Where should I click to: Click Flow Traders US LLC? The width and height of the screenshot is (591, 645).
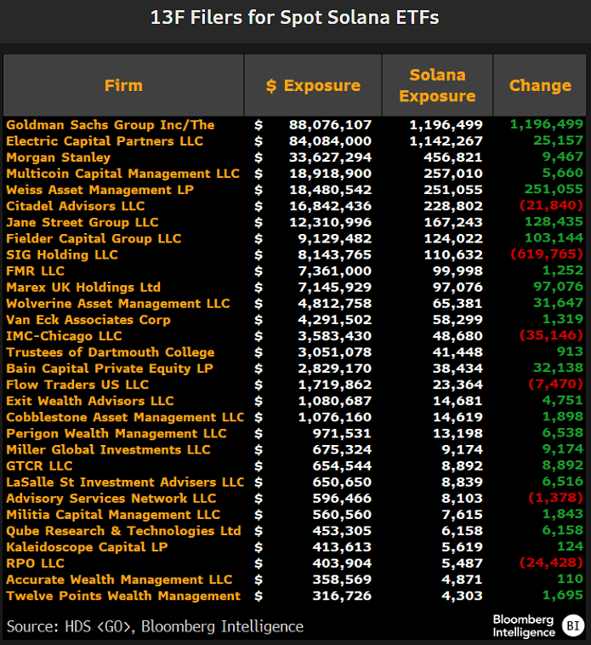click(77, 385)
